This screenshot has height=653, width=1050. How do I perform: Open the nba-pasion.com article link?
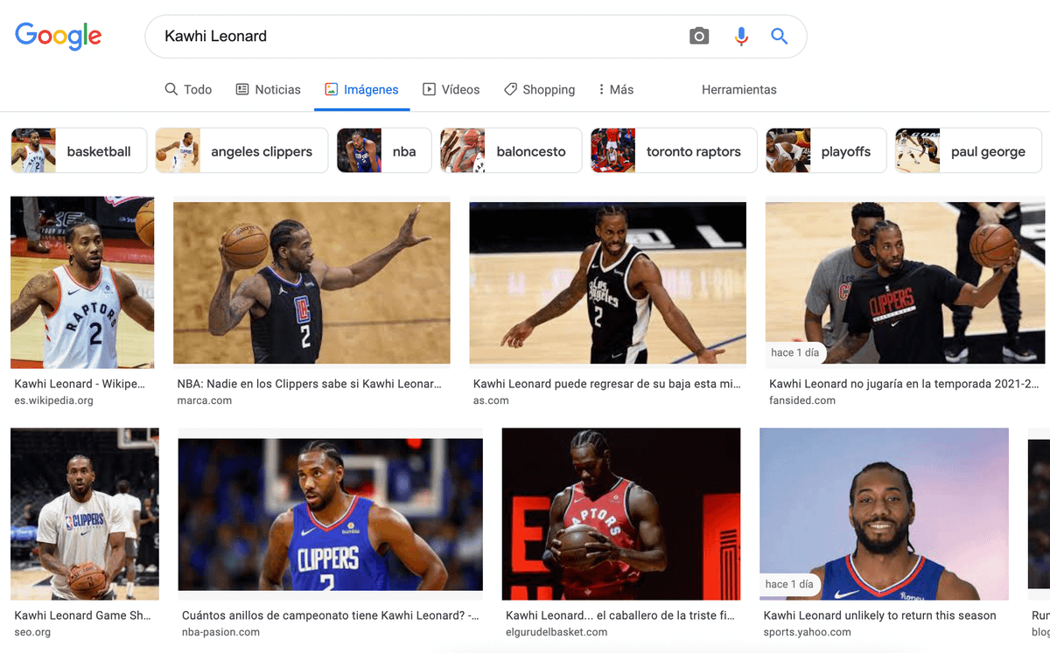[330, 615]
